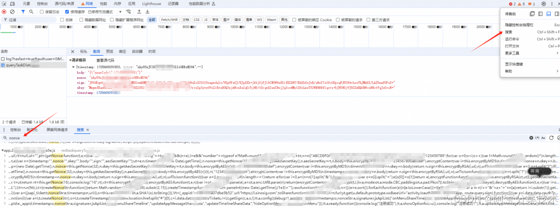Viewport: 560px width, 208px height.
Task: Click the issues count badge showing 3
Action: pos(531,4)
